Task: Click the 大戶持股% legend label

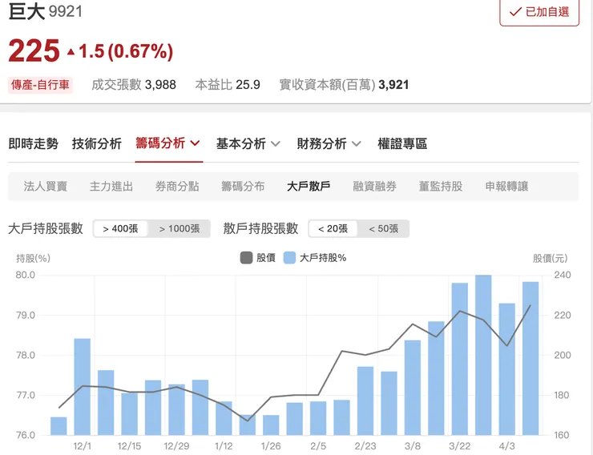Action: click(323, 258)
